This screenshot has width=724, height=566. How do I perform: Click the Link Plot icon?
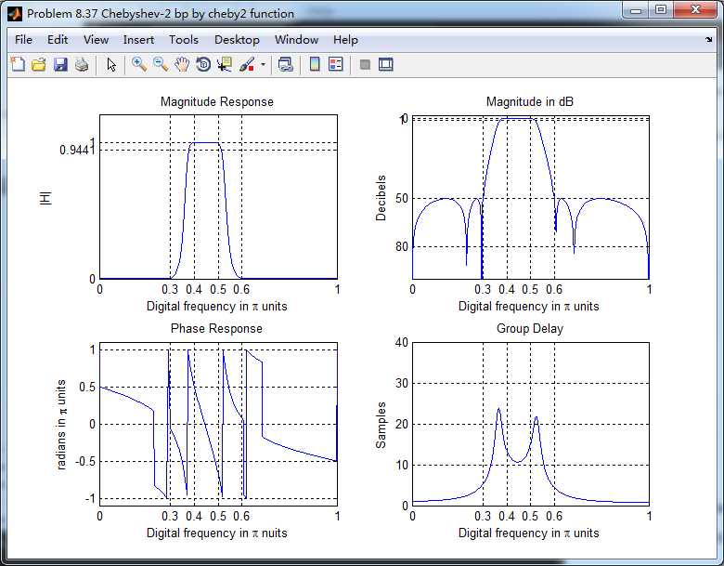(285, 64)
